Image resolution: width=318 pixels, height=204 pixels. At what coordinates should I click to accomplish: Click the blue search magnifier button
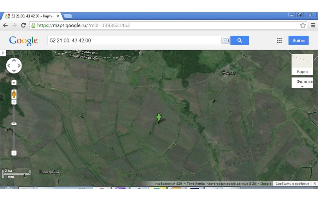tap(240, 41)
